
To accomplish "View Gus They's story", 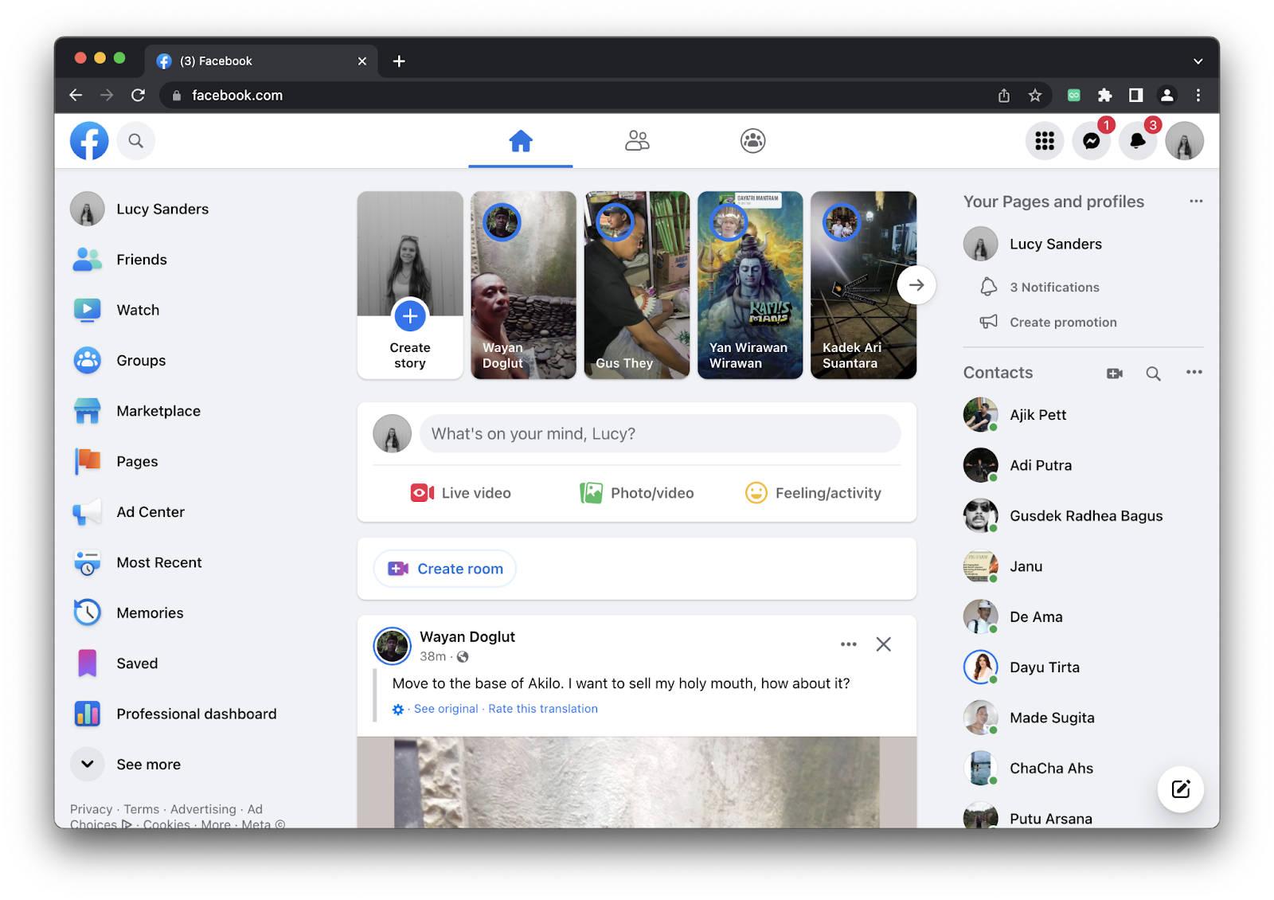I will pyautogui.click(x=637, y=285).
